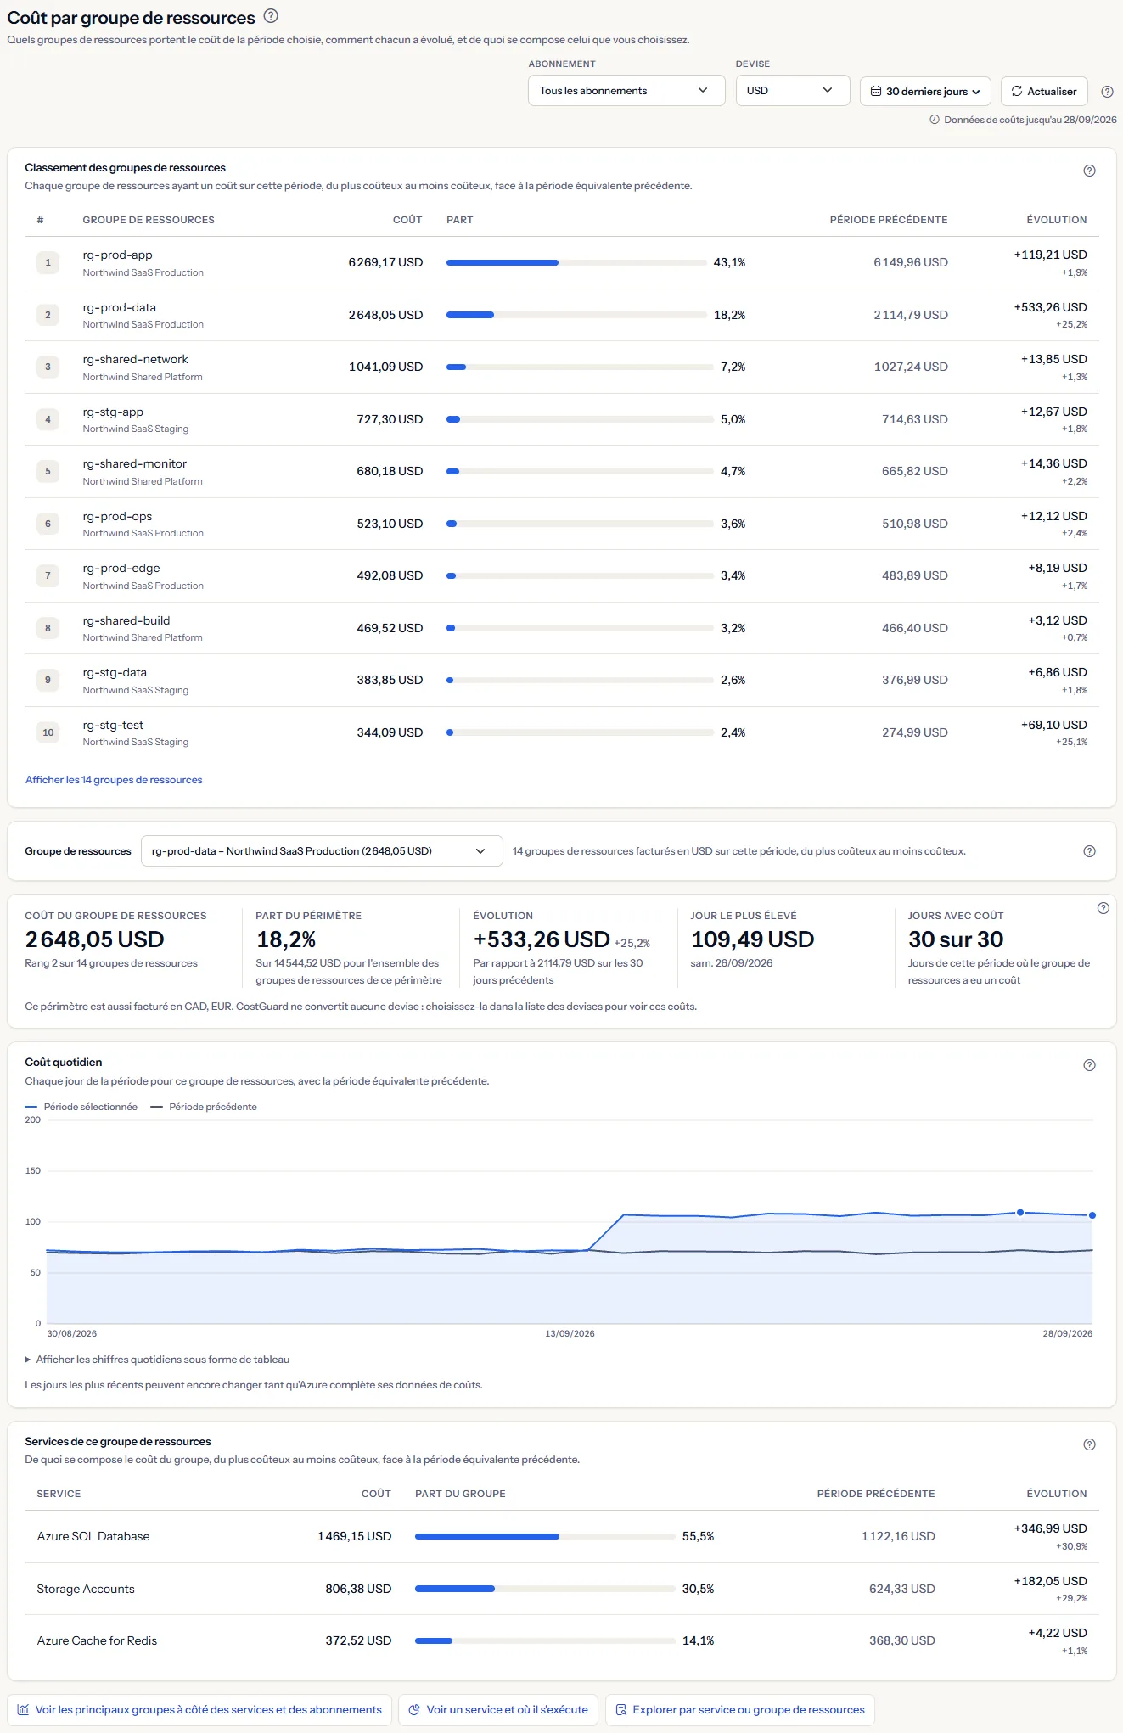1123x1733 pixels.
Task: Open Voir les principaux groupes à côté des services
Action: click(199, 1710)
